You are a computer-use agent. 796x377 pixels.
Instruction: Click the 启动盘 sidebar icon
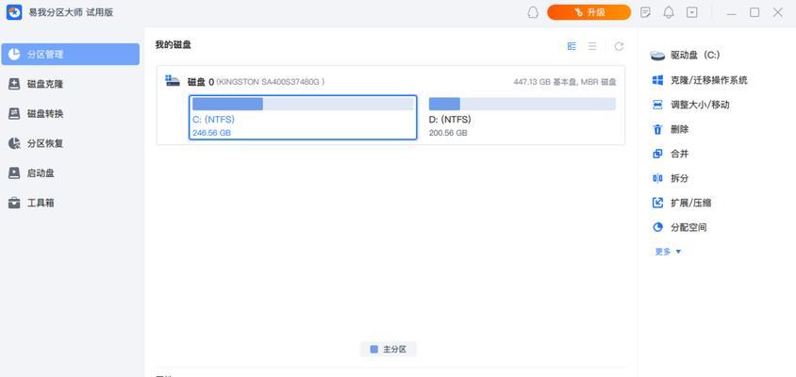[x=14, y=173]
